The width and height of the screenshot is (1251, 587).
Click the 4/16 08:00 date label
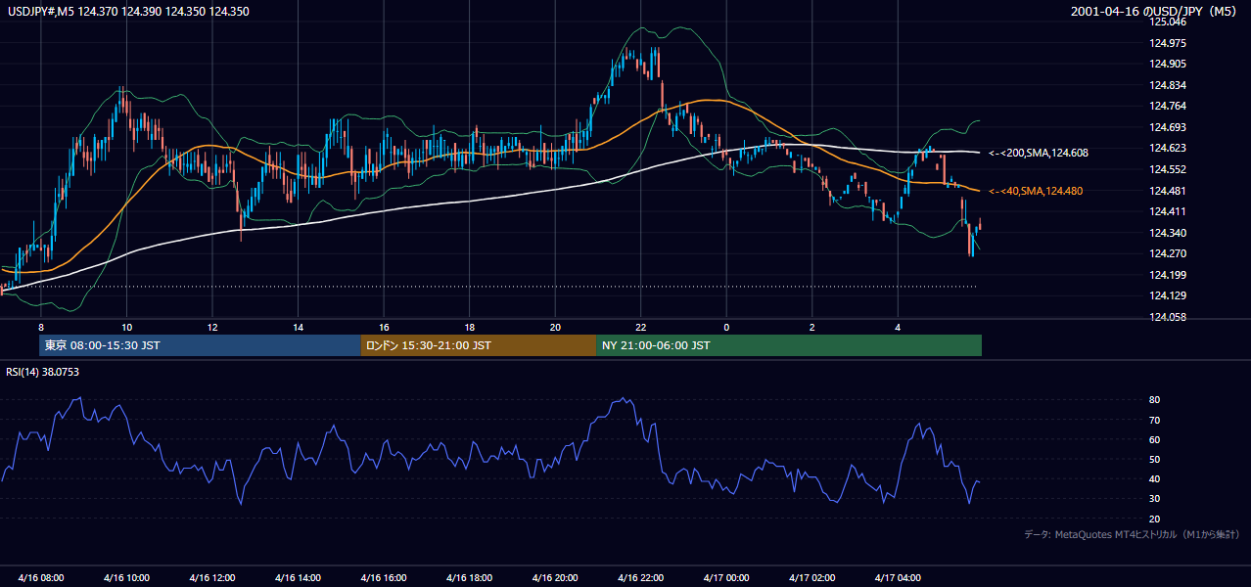pos(41,577)
